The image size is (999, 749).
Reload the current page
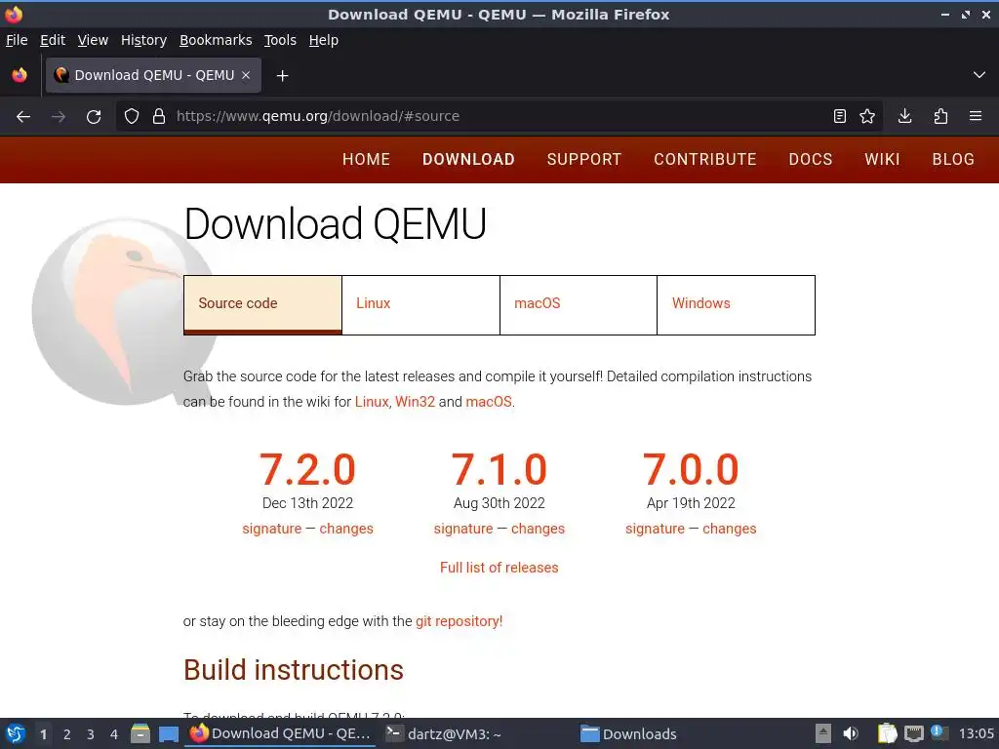94,117
